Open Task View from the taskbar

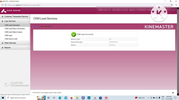pyautogui.click(x=54, y=98)
